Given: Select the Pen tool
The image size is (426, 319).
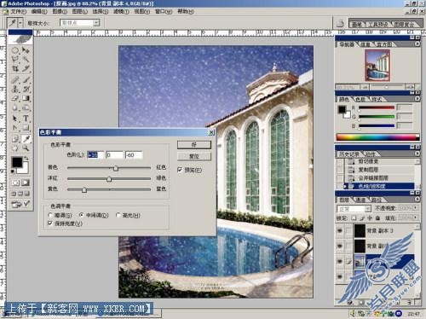Looking at the screenshot, I should [x=15, y=128].
